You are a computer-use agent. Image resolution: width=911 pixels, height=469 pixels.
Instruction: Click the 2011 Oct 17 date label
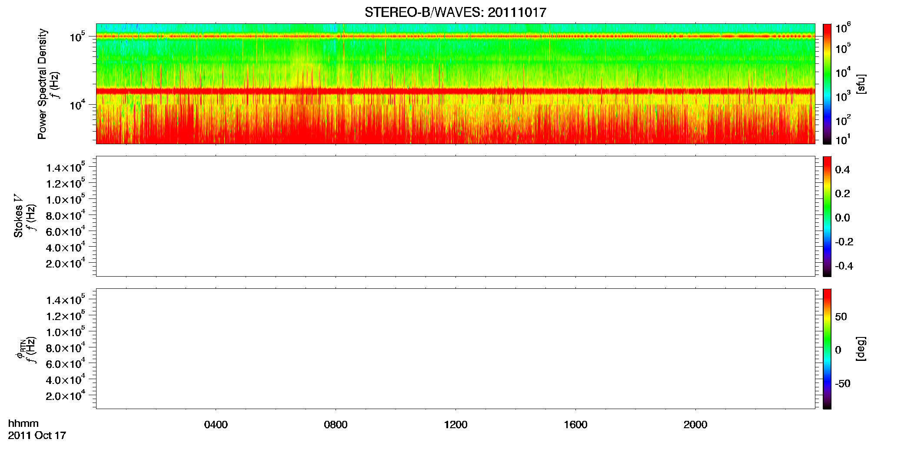(x=37, y=436)
